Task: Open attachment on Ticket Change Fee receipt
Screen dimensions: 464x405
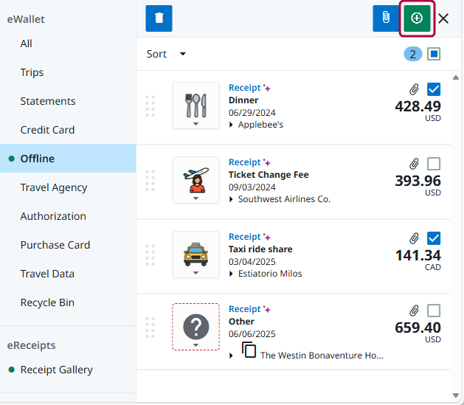Action: tap(415, 164)
